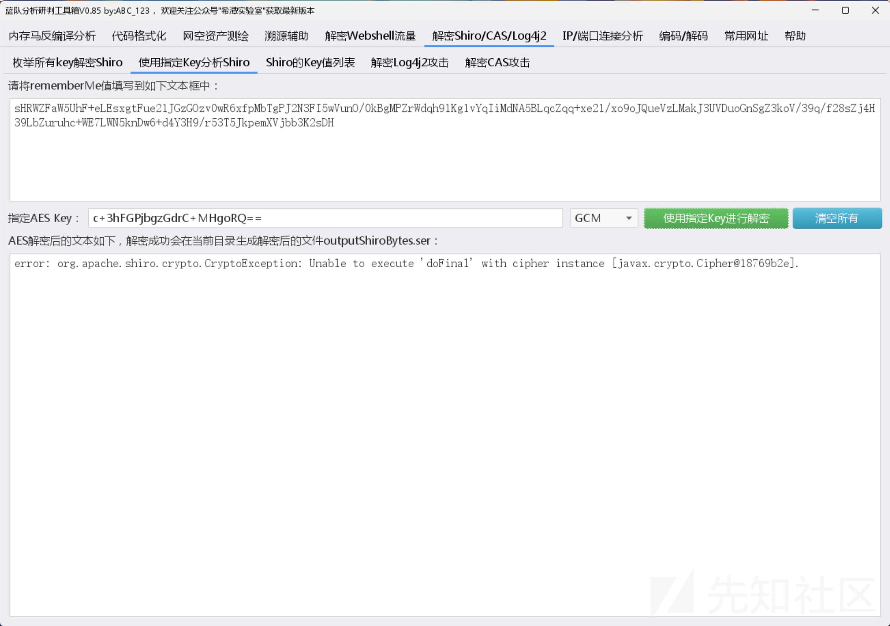Open the 常用网址 tab

[746, 36]
